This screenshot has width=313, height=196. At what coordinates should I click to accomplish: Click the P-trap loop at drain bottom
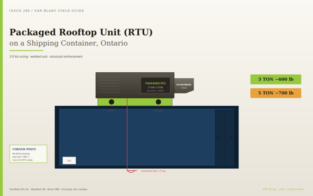pyautogui.click(x=131, y=171)
